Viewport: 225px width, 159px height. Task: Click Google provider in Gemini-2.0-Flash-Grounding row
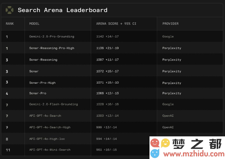click(x=168, y=104)
